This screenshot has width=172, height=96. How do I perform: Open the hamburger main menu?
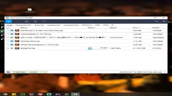tap(164, 21)
